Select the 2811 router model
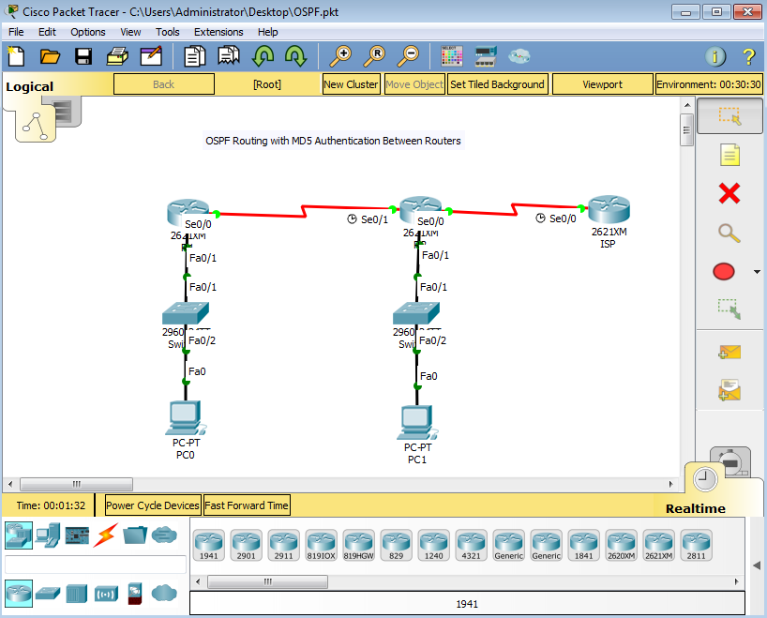This screenshot has height=618, width=767. pos(696,544)
